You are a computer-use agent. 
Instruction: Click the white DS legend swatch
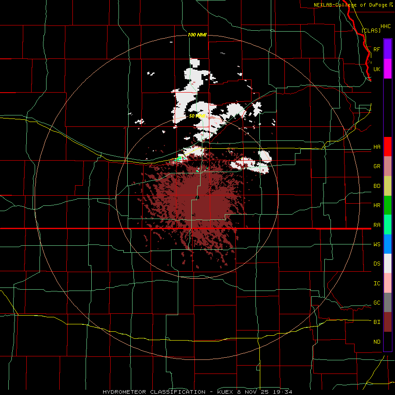tap(388, 263)
